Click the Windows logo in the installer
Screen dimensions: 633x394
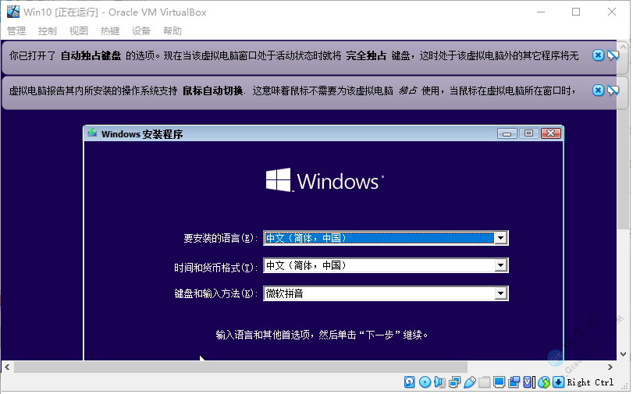pos(325,180)
